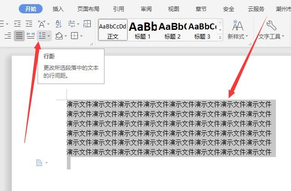Open the 页面布局 tab

point(88,9)
